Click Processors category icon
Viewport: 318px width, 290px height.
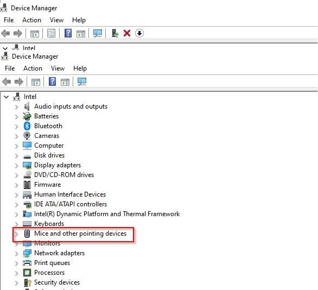point(27,273)
